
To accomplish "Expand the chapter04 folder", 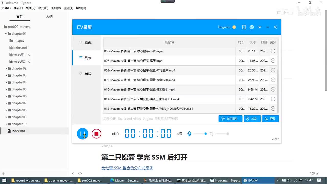I will coord(6,82).
